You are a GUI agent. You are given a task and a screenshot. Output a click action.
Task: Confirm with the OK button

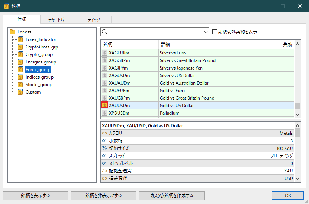288,195
